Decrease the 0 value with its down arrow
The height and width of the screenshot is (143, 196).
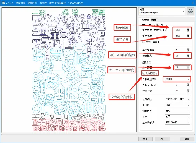point(188,50)
